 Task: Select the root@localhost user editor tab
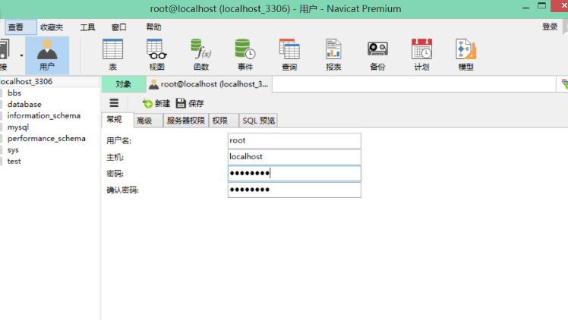(x=210, y=84)
